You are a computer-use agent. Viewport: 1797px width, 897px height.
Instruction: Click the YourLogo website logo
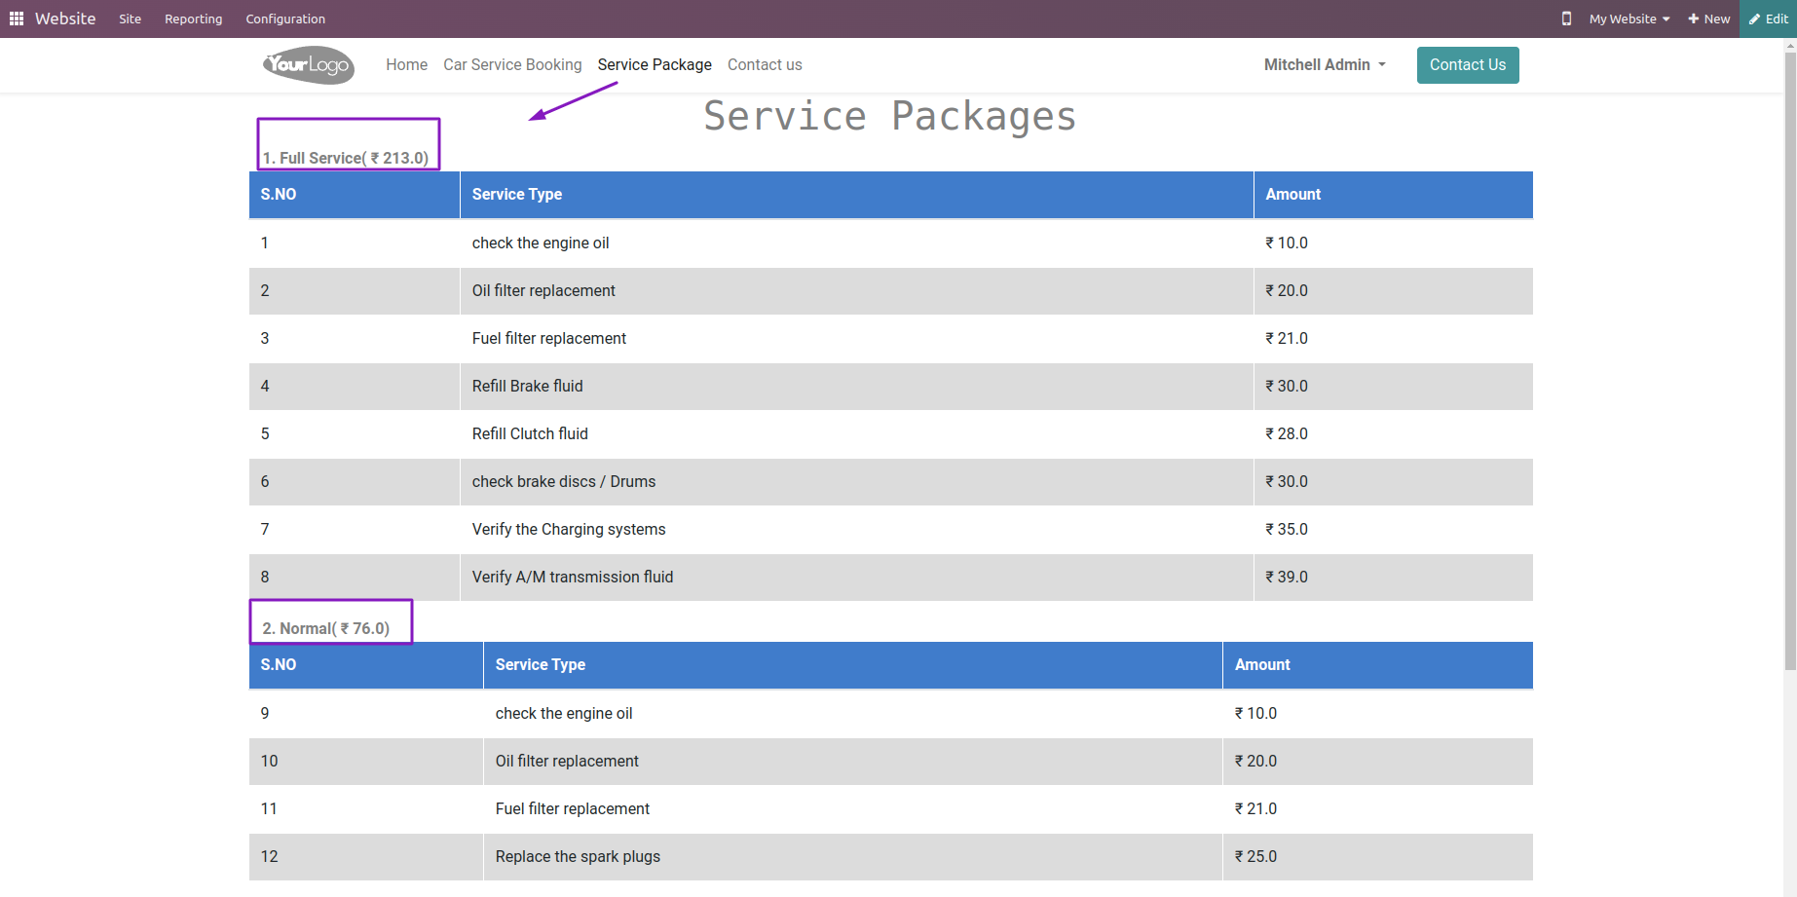tap(308, 65)
